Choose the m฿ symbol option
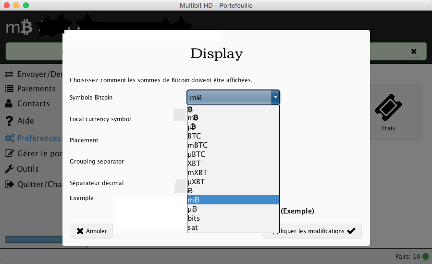This screenshot has height=264, width=432. point(233,118)
